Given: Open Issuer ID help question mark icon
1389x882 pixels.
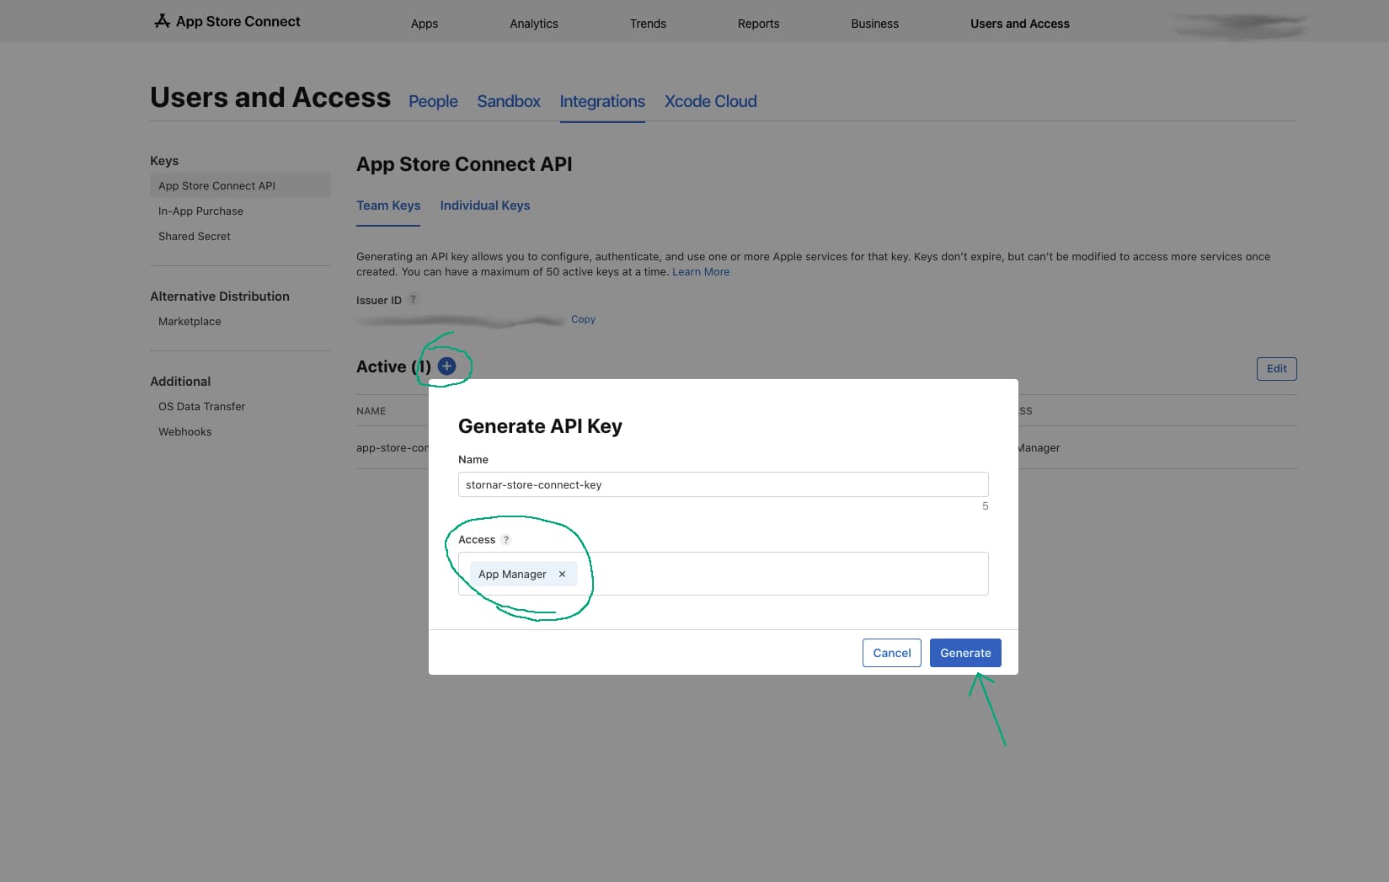Looking at the screenshot, I should [413, 299].
